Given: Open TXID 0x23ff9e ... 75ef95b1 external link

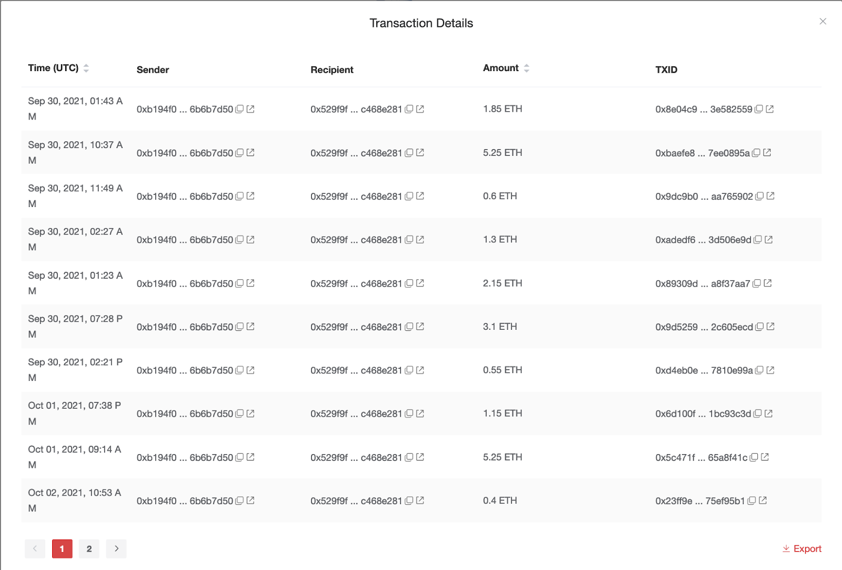Looking at the screenshot, I should tap(763, 500).
